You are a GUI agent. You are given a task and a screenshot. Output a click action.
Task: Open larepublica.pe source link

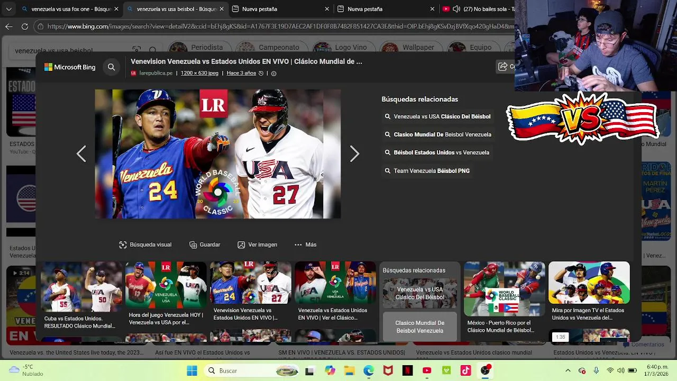point(155,73)
